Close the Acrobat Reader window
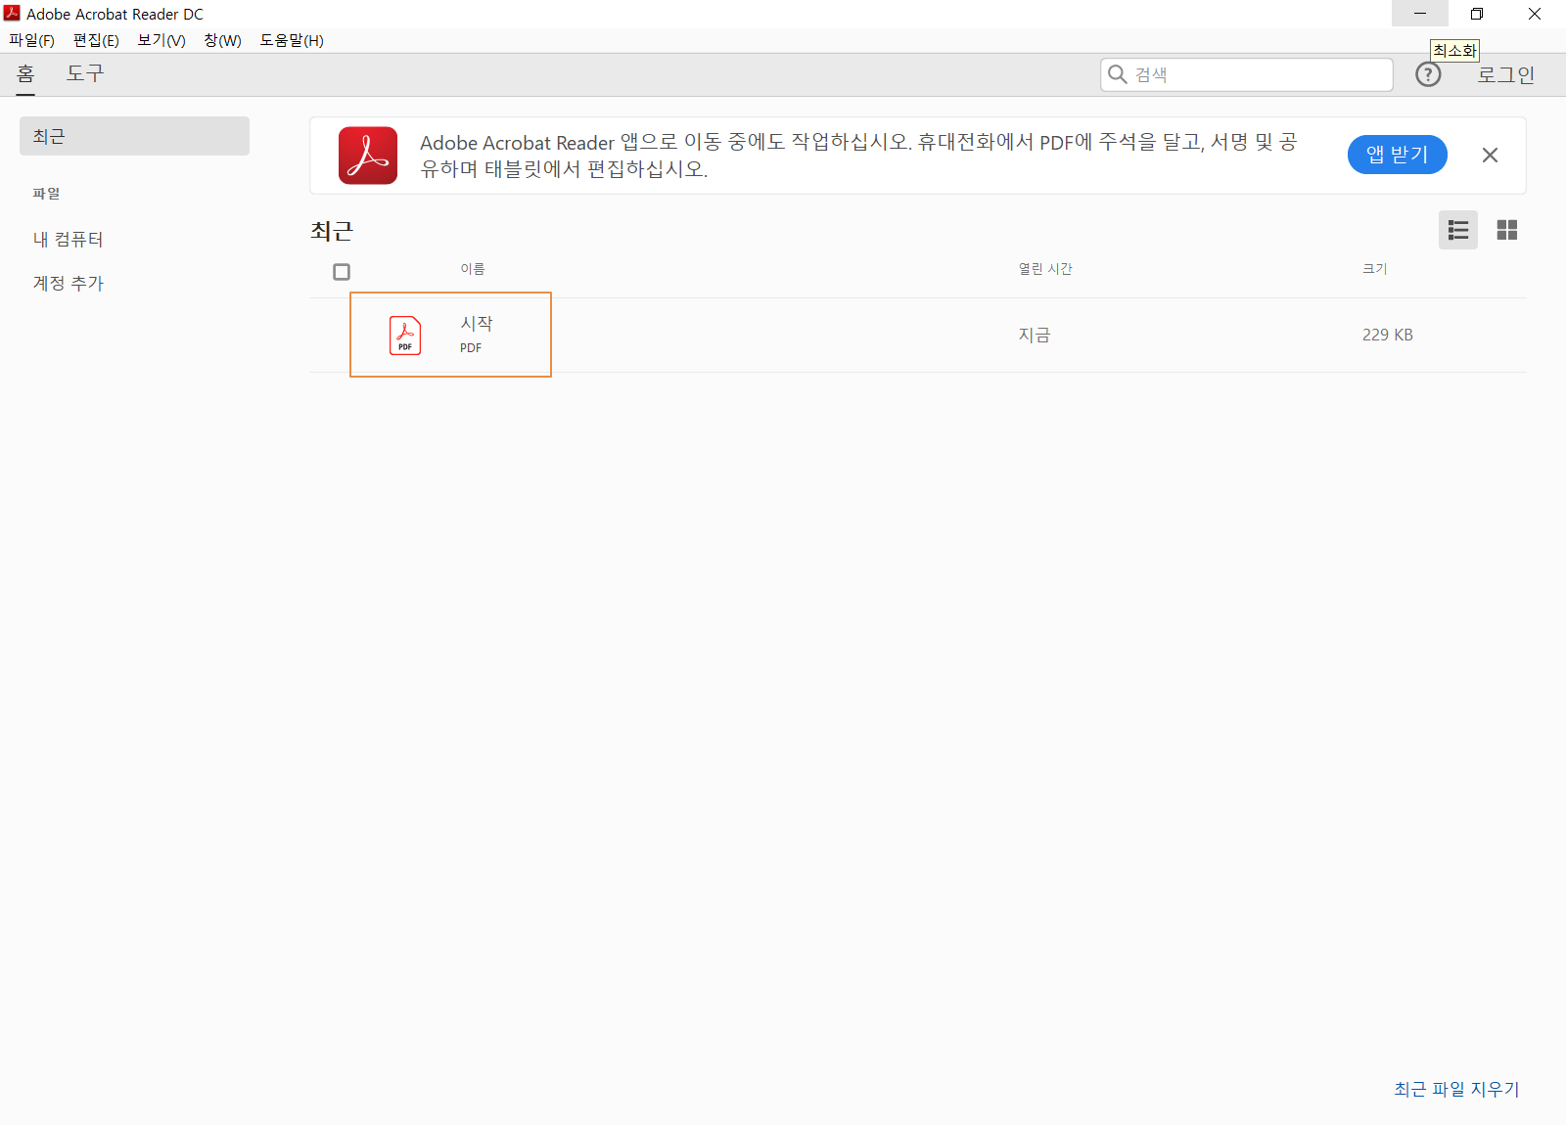Image resolution: width=1566 pixels, height=1125 pixels. pyautogui.click(x=1535, y=14)
